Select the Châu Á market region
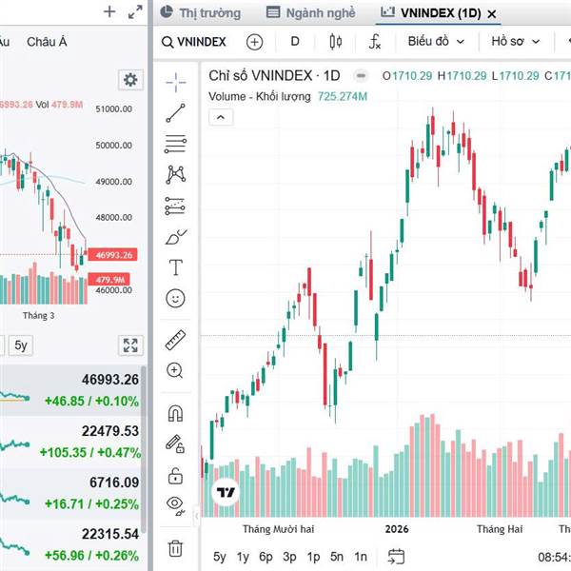Image resolution: width=571 pixels, height=571 pixels. coord(46,42)
